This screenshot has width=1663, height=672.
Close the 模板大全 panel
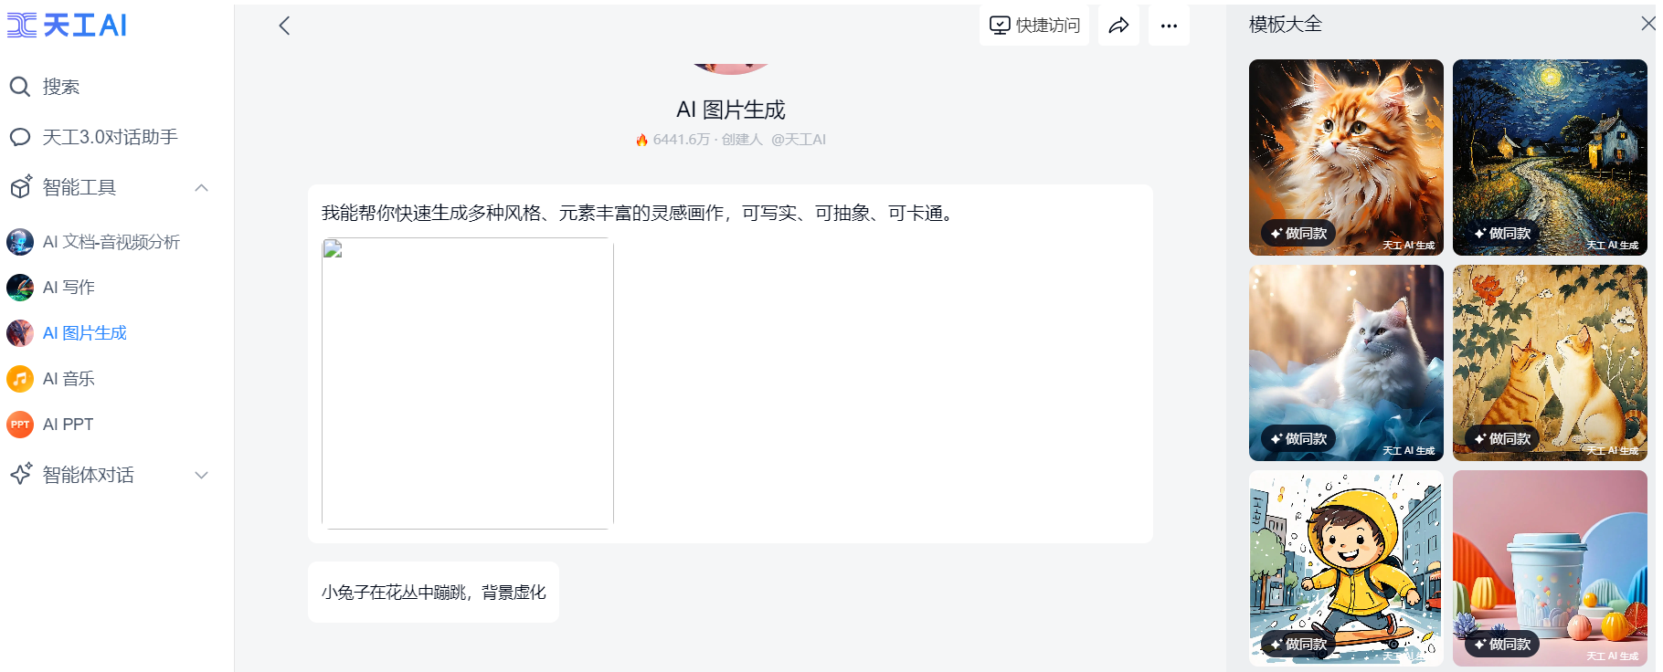point(1647,24)
